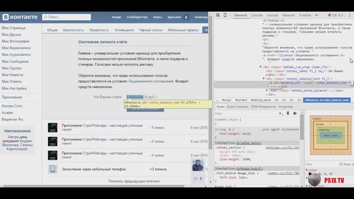Go to Моя Страница
The height and width of the screenshot is (199, 354).
[x=13, y=28]
